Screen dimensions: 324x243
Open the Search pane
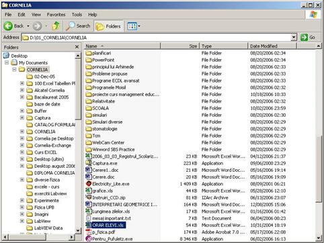point(78,26)
